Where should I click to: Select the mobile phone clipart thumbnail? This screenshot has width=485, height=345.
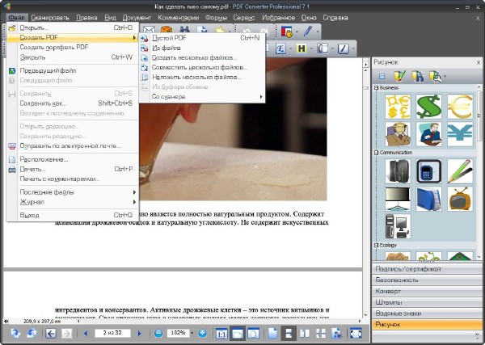pos(427,171)
